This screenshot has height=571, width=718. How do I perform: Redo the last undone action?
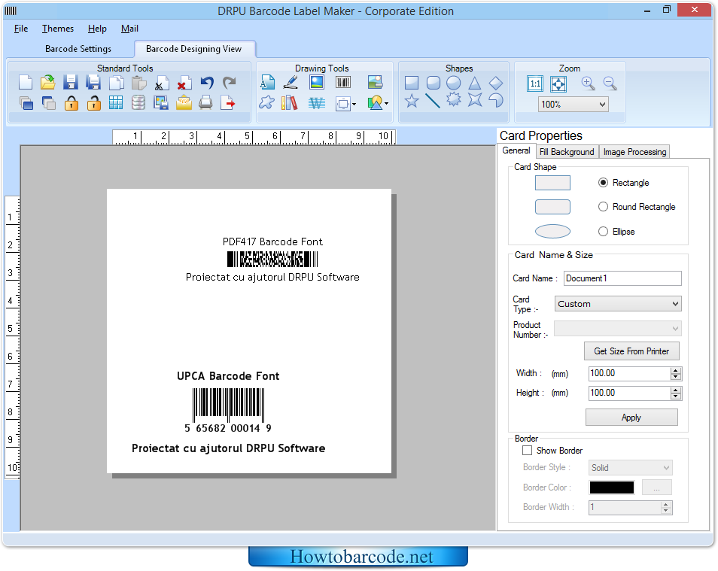tap(230, 83)
